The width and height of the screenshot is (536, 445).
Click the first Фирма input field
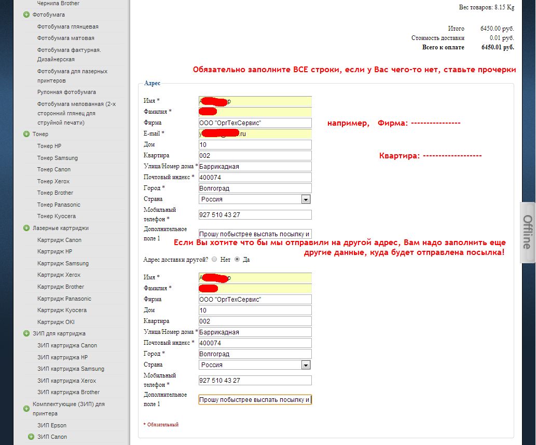(255, 123)
